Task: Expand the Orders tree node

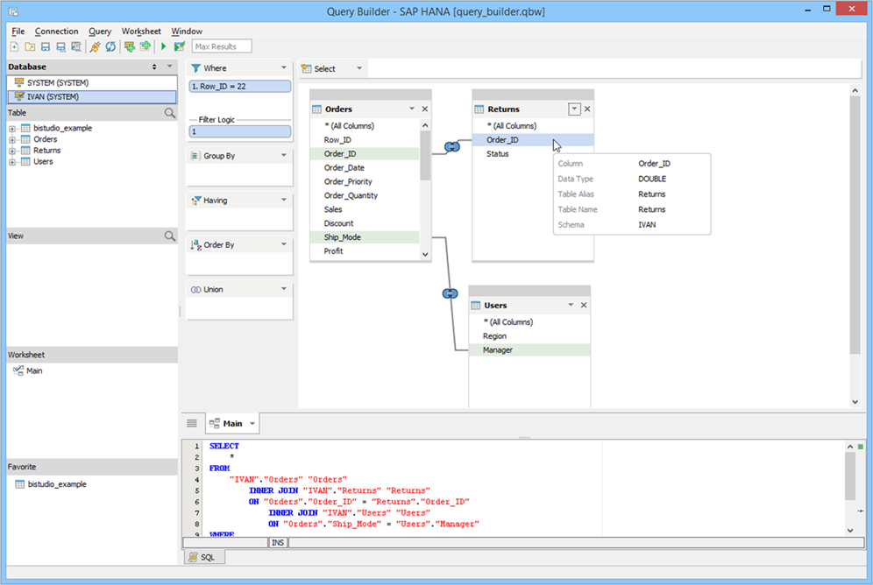Action: 12,139
